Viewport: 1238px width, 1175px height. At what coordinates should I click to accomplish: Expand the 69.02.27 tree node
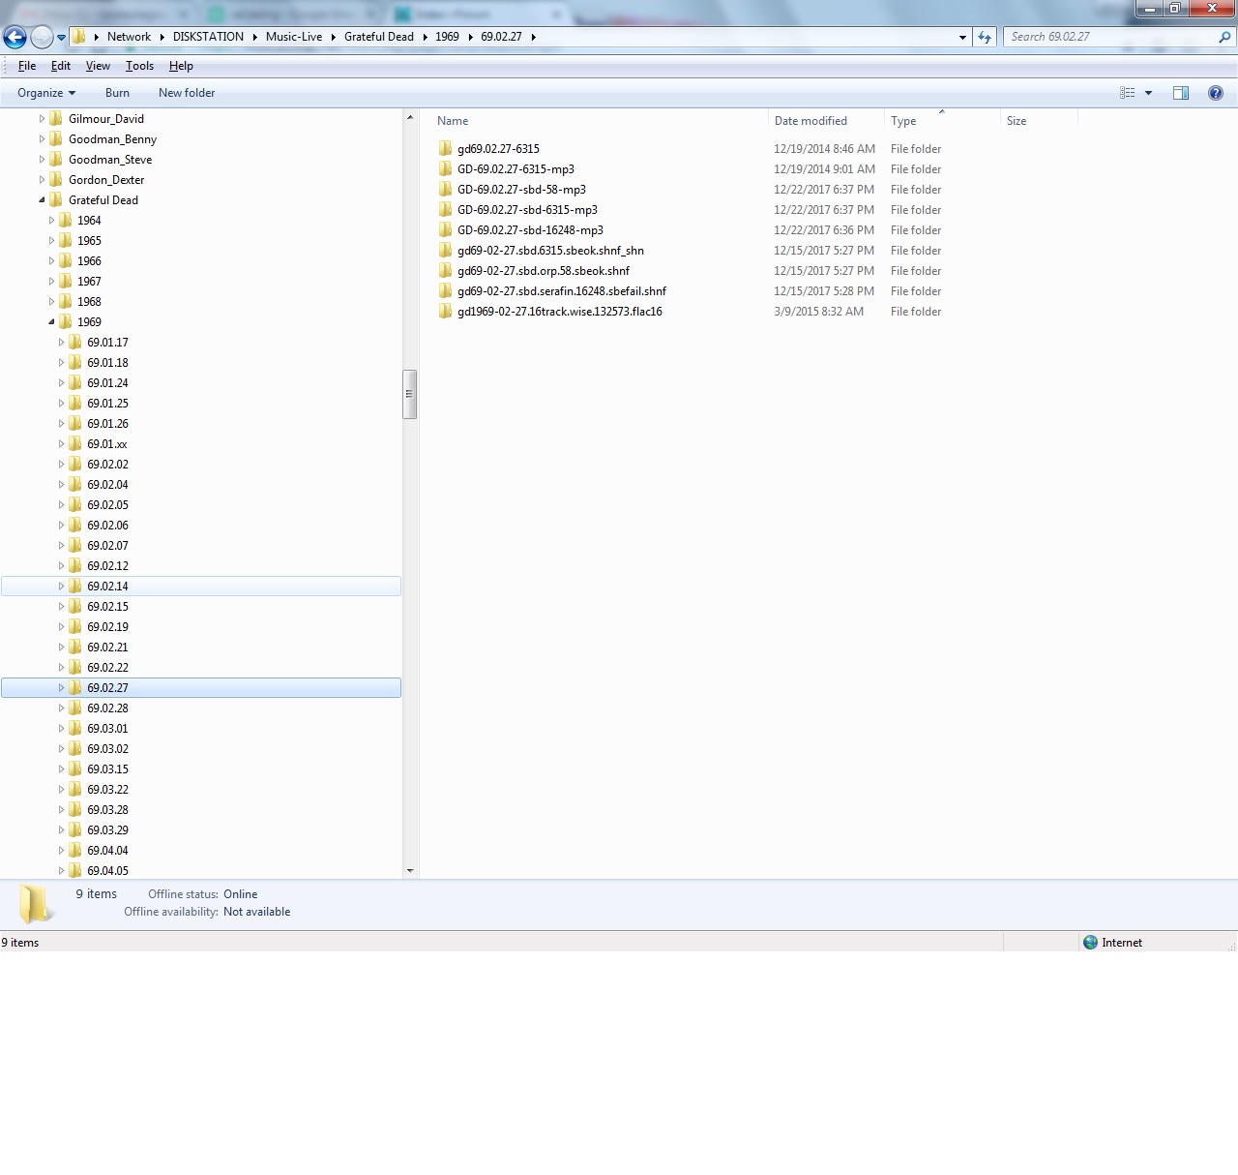(x=61, y=688)
